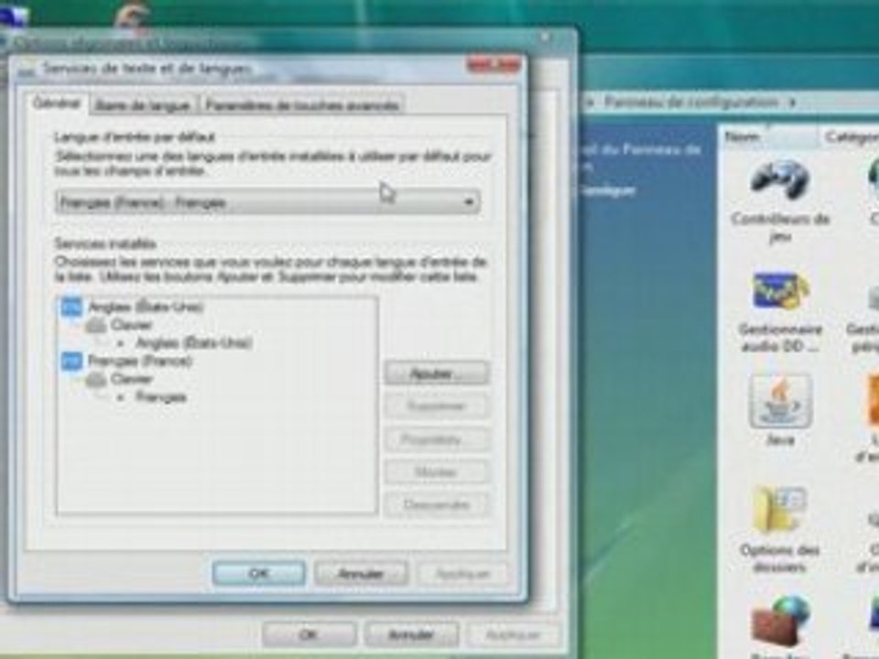
Task: Open Options des dossiers in Control Panel
Action: click(780, 530)
